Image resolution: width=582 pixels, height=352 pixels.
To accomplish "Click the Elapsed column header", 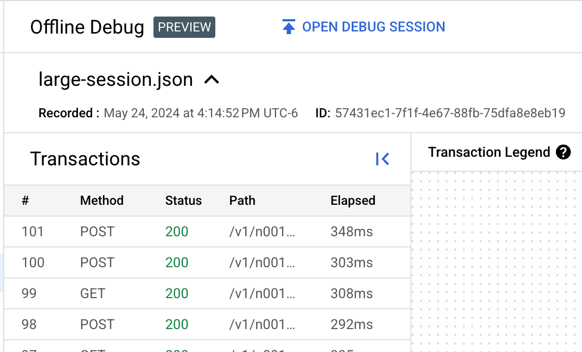I will tap(353, 201).
